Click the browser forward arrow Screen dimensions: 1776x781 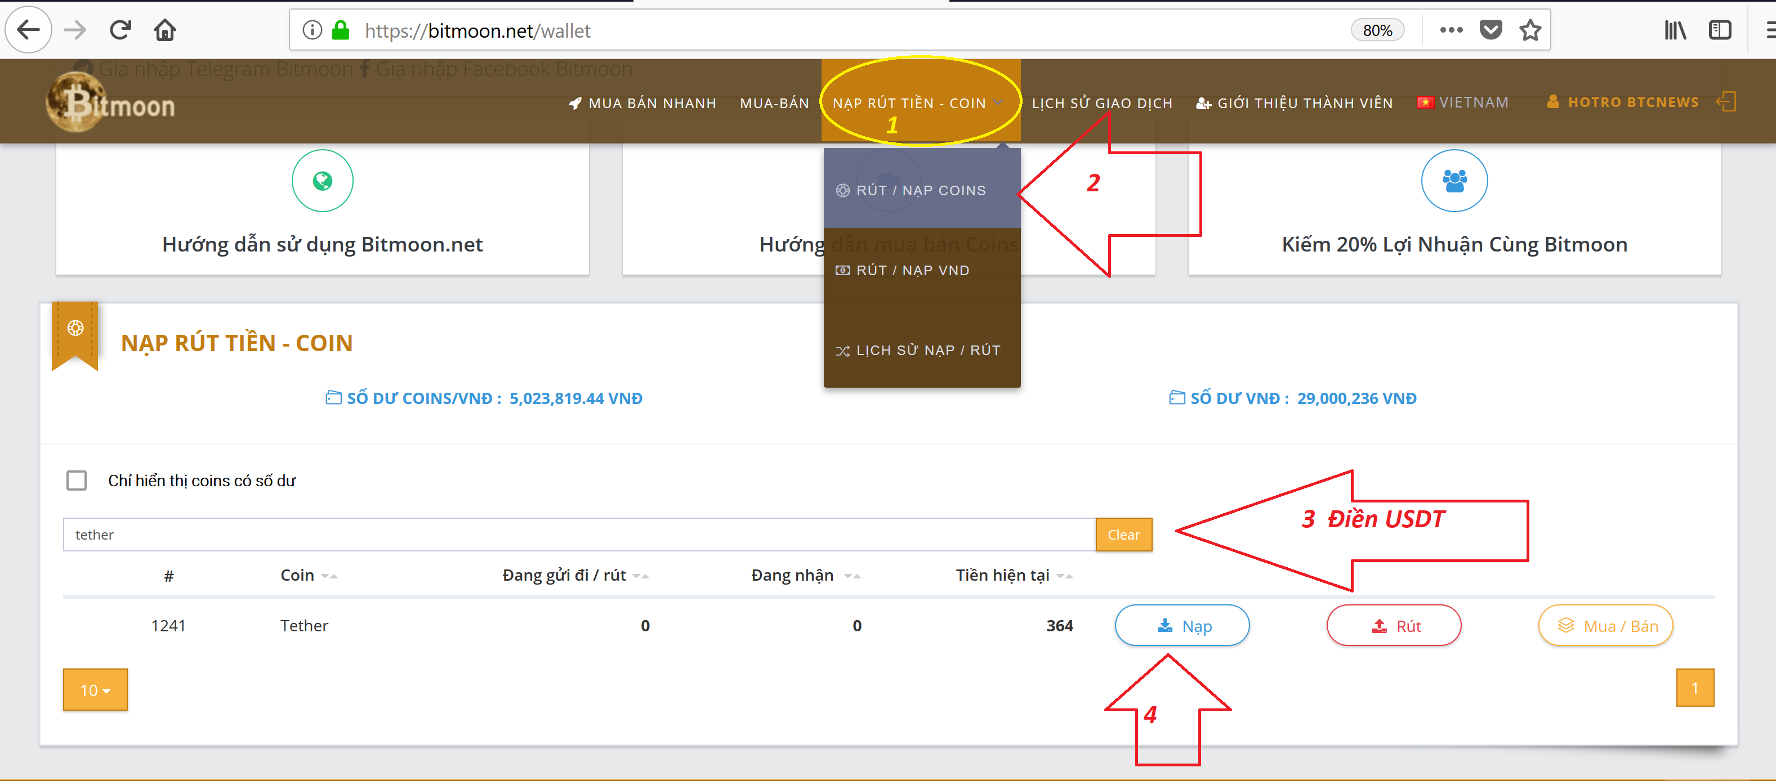[75, 30]
